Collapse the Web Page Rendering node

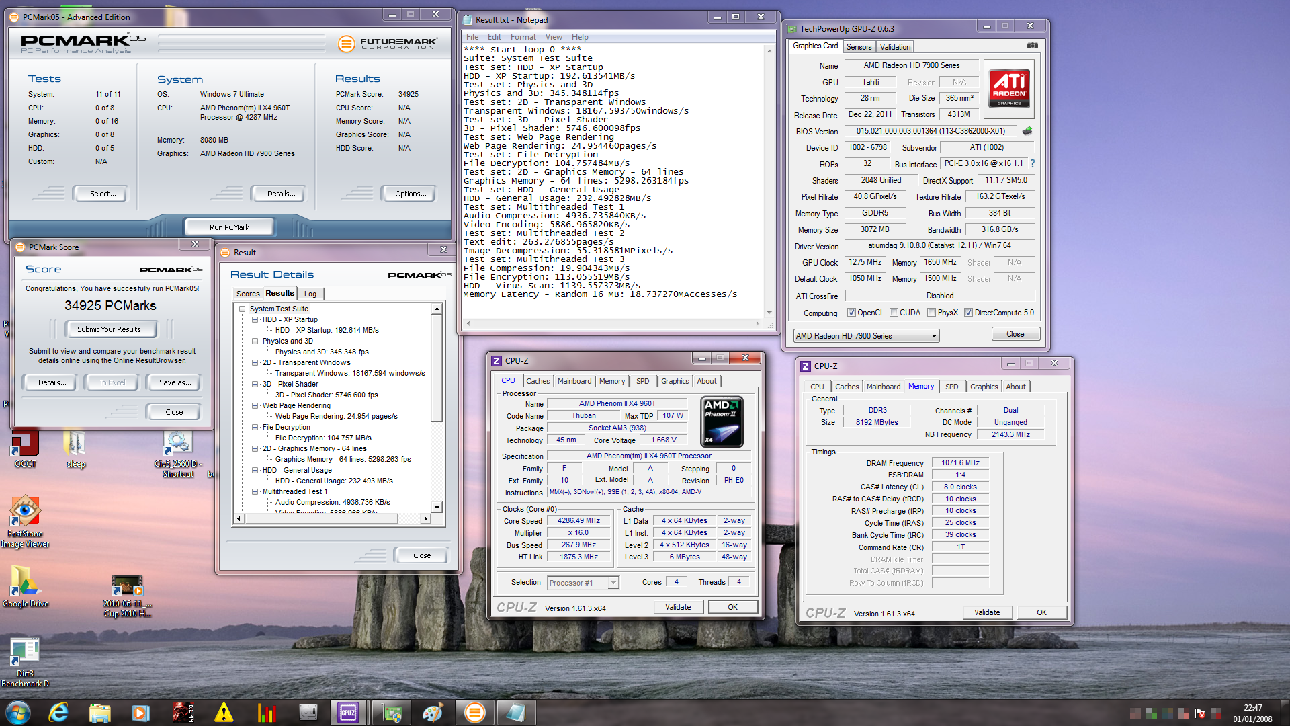pos(255,406)
